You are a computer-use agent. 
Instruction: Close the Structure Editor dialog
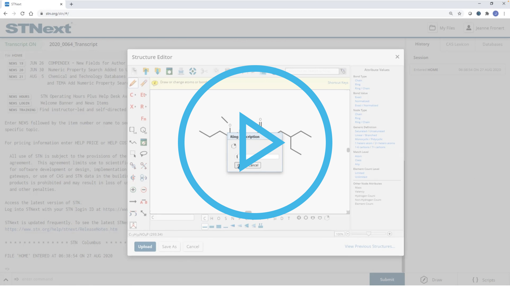coord(397,57)
